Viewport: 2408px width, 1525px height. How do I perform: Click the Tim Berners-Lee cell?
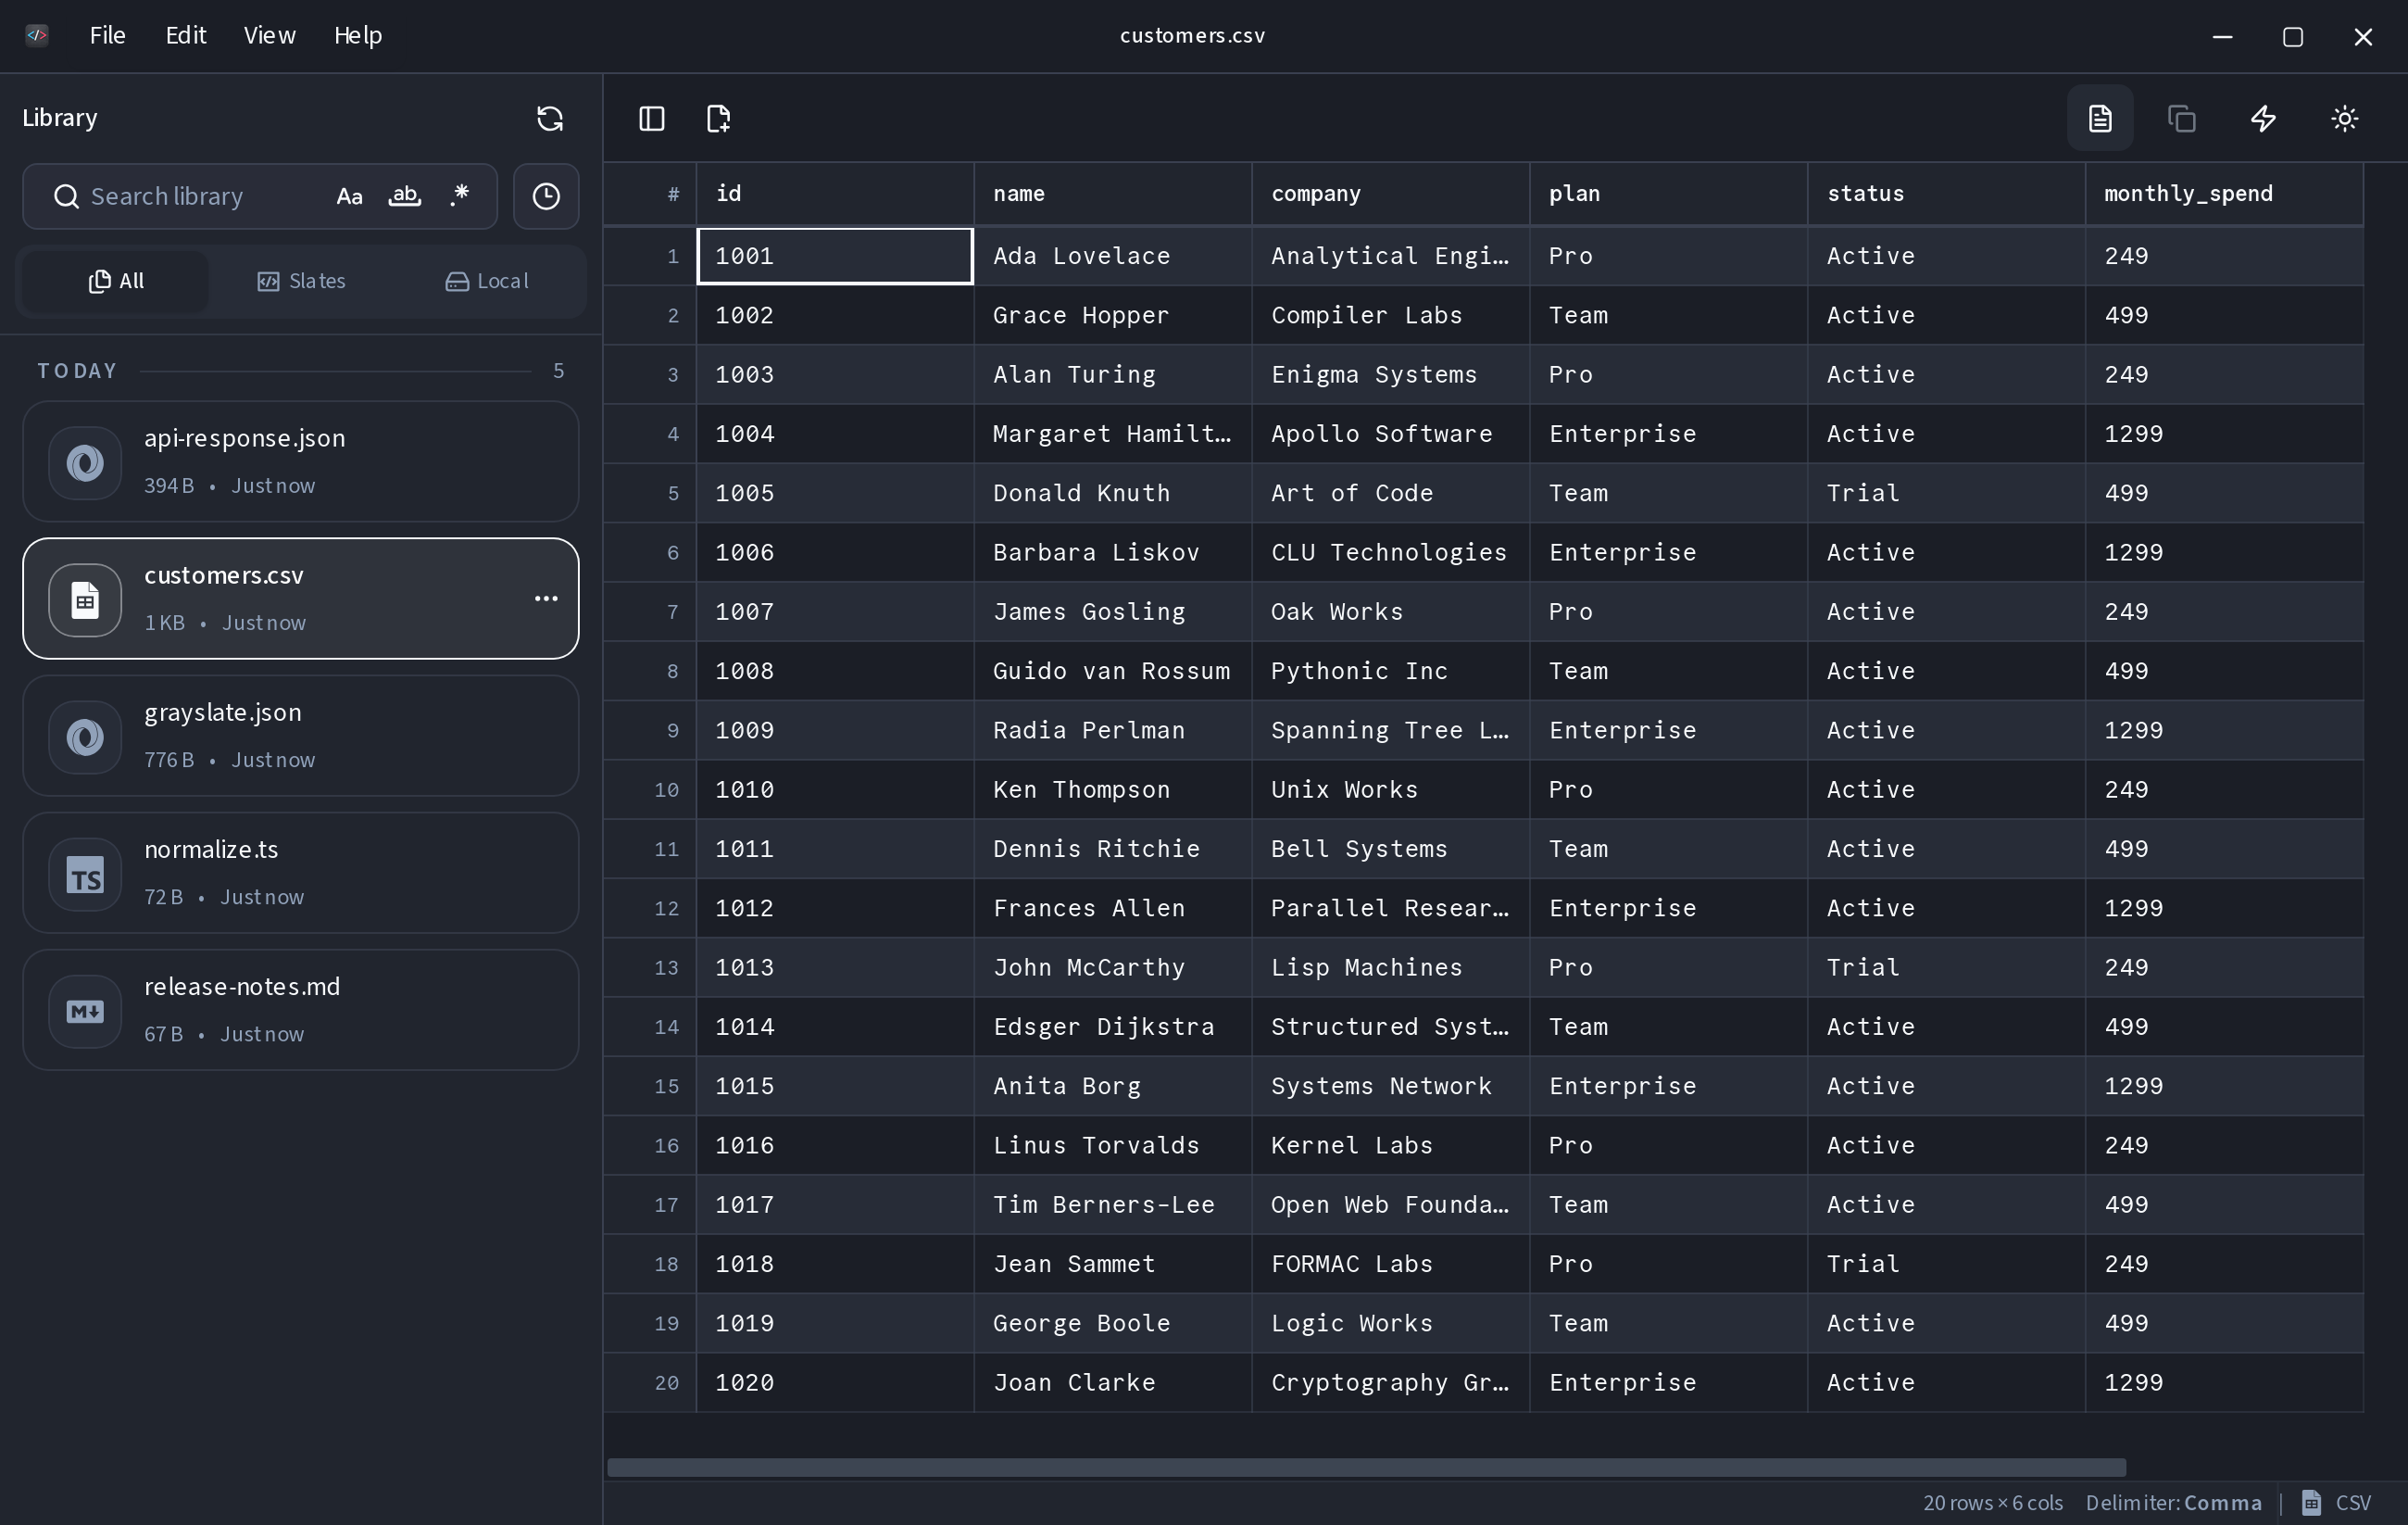point(1113,1204)
